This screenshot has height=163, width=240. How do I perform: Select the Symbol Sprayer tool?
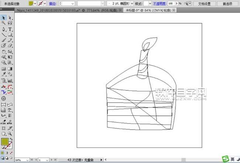[x=3, y=81]
